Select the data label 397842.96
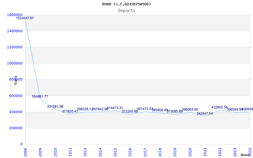 click(100, 109)
